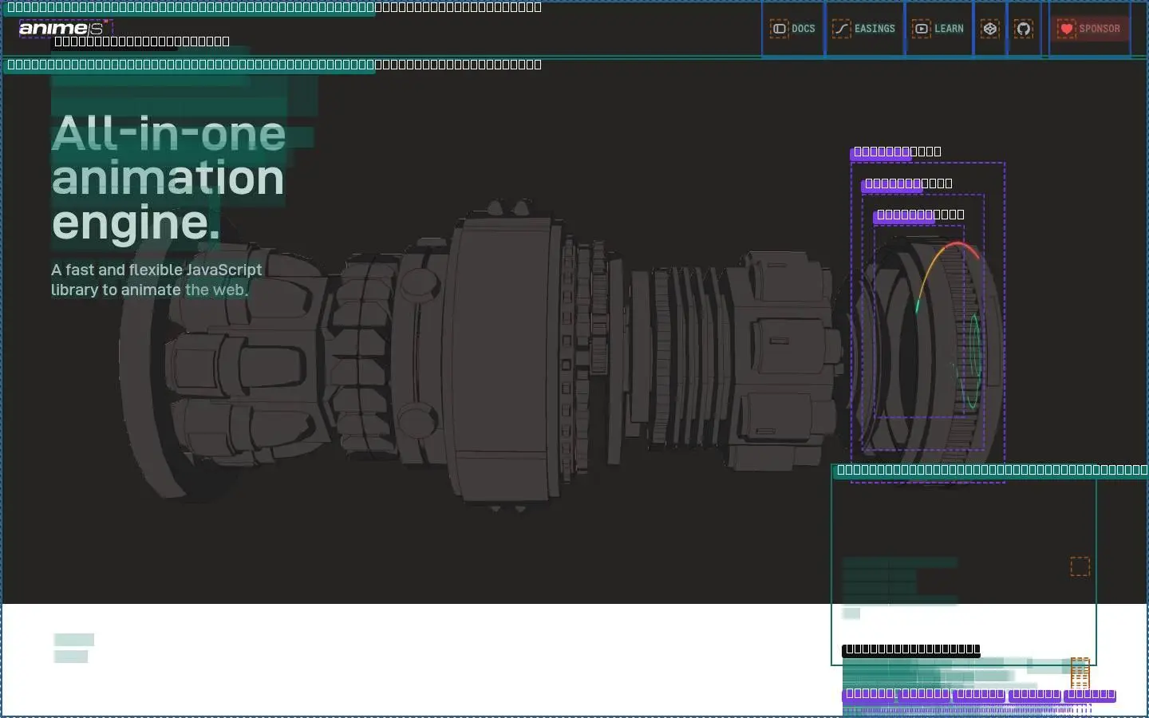This screenshot has width=1149, height=718.
Task: Open the DOCS page
Action: tap(792, 29)
